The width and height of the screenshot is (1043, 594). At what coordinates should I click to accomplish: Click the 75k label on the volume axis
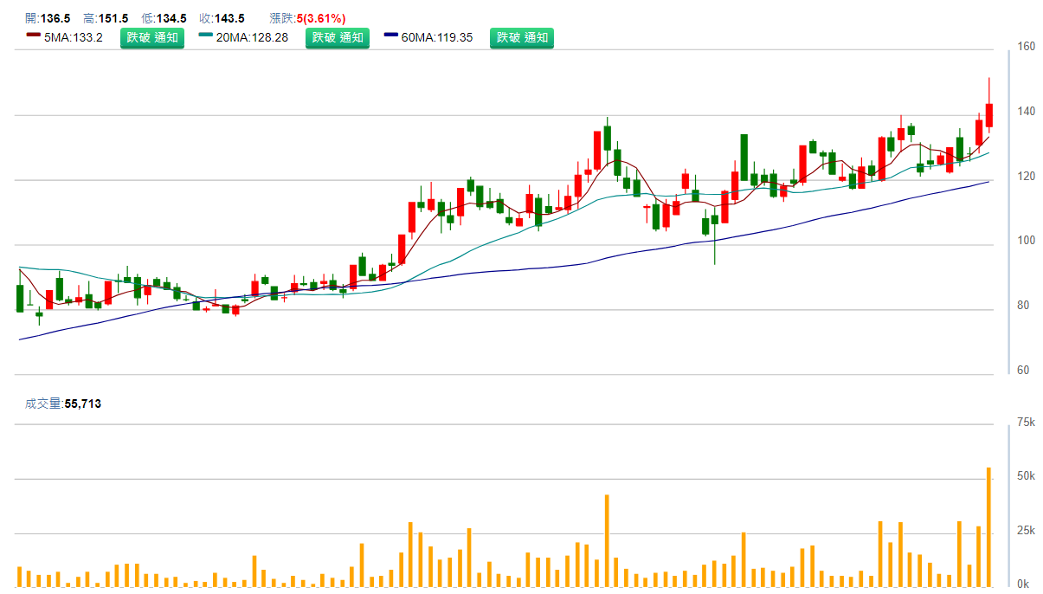coord(1027,423)
